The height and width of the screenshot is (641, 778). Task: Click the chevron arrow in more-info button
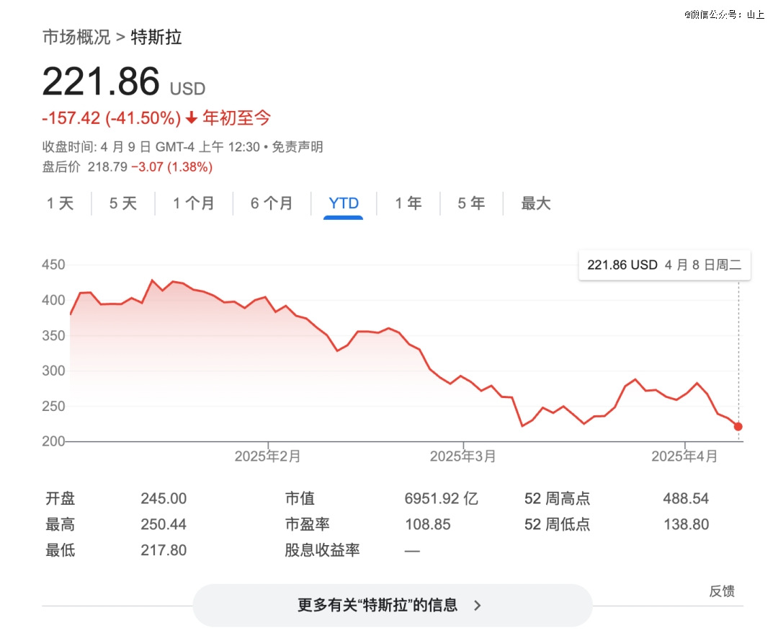click(477, 606)
